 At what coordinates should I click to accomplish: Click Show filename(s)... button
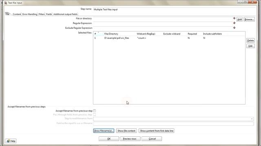[104, 131]
